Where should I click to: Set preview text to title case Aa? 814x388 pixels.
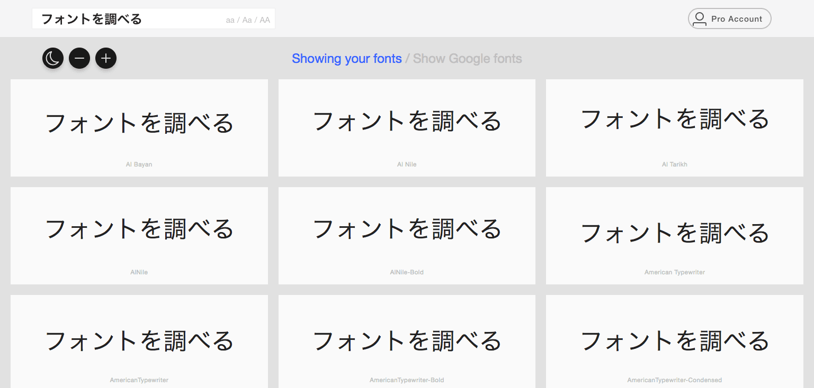pos(247,20)
